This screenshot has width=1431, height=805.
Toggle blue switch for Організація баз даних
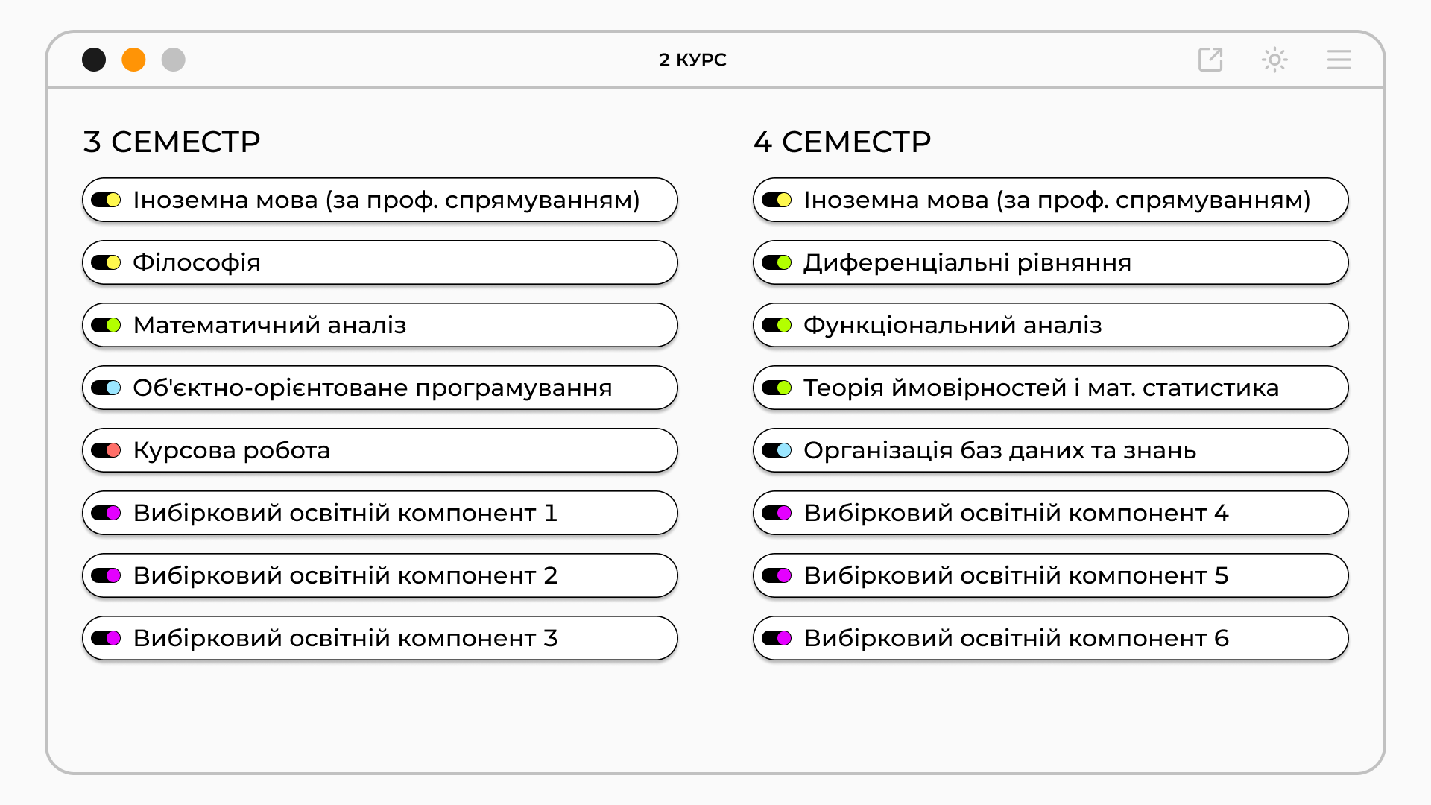(777, 450)
